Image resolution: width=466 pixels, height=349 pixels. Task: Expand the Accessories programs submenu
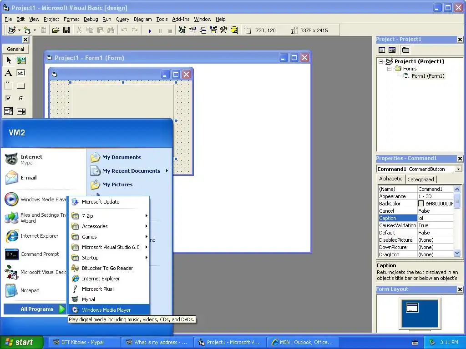109,226
